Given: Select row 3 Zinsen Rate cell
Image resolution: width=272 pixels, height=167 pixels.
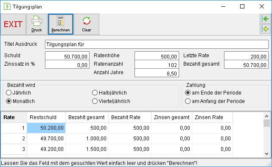Looking at the screenshot, I should [212, 149].
